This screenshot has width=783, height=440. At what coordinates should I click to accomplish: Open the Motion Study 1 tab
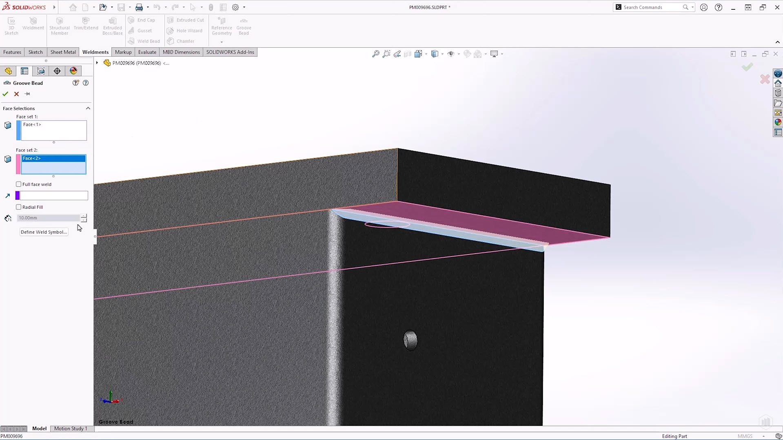tap(71, 429)
